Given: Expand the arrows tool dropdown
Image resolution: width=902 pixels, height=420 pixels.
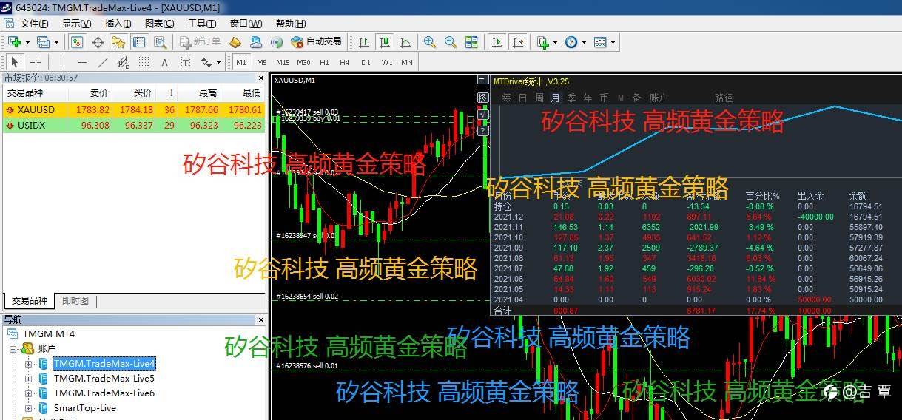Looking at the screenshot, I should pyautogui.click(x=219, y=62).
